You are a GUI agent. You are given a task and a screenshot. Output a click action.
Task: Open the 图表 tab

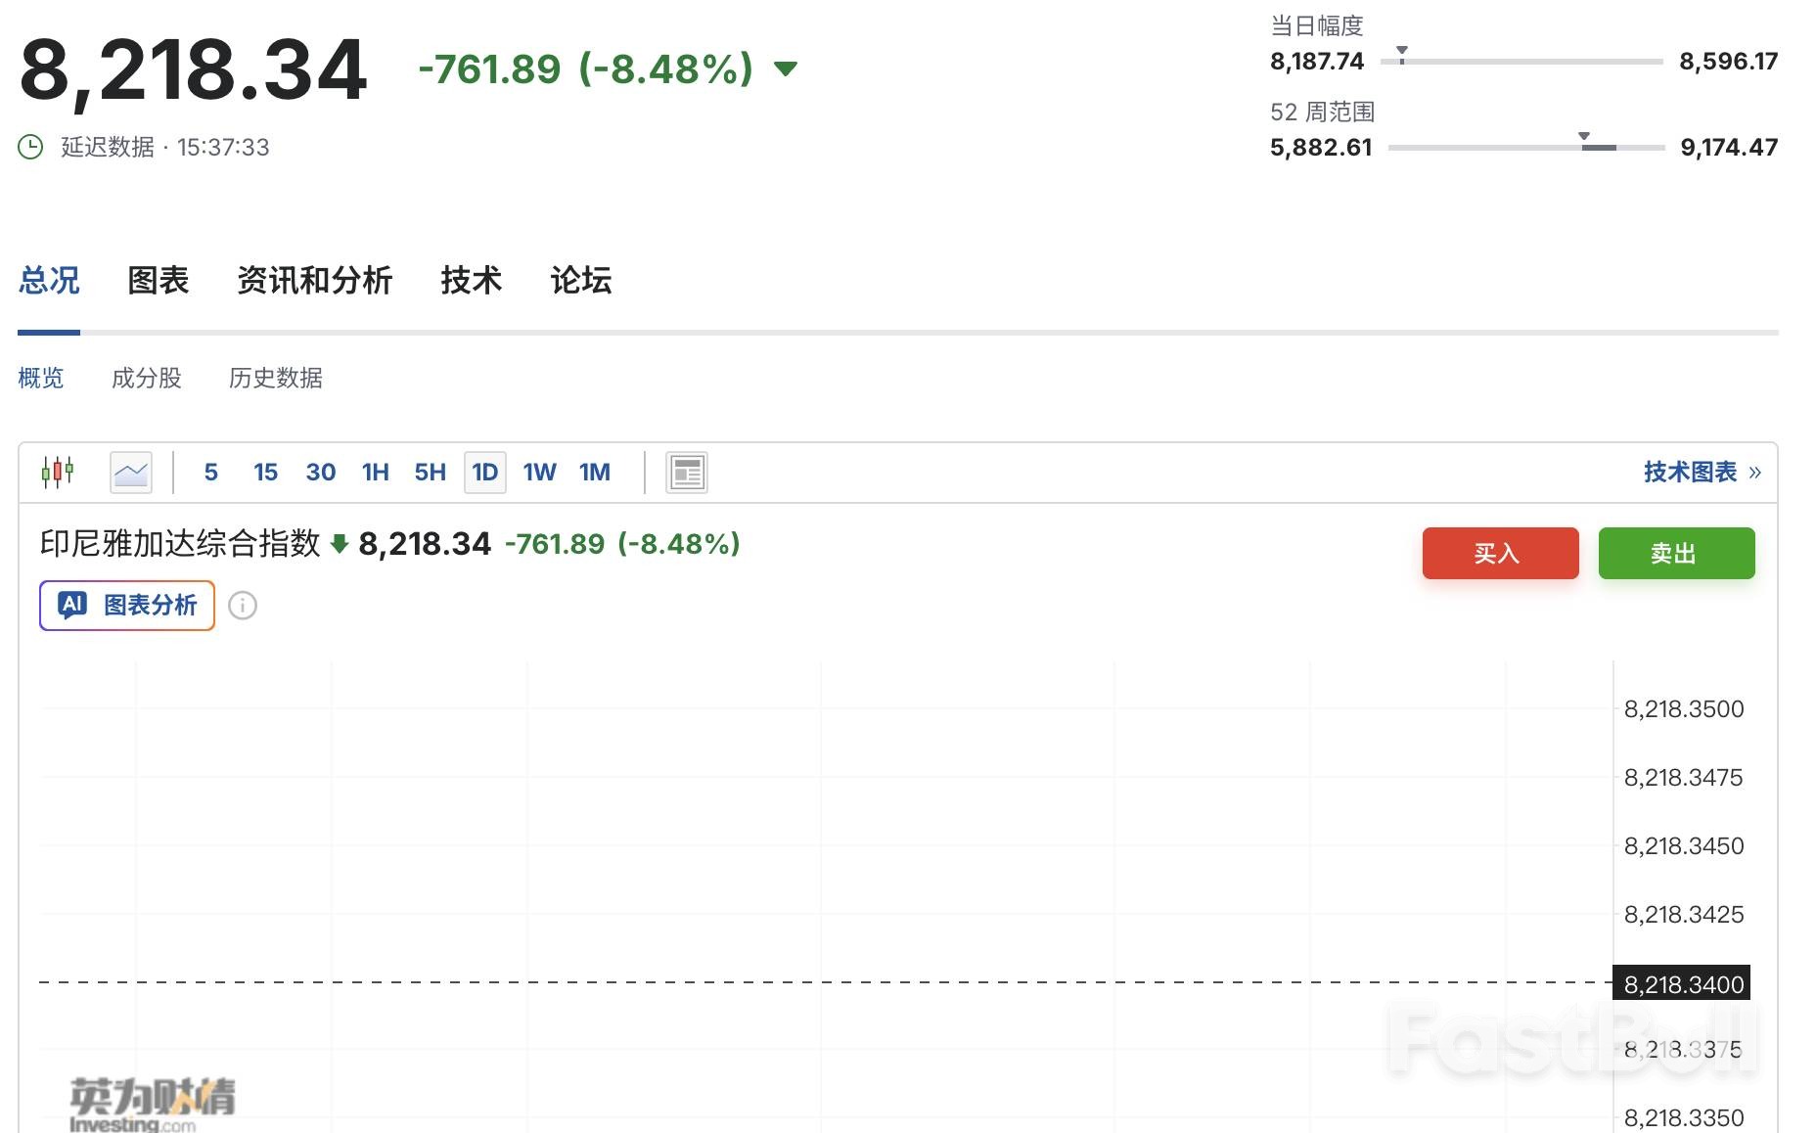pyautogui.click(x=158, y=281)
